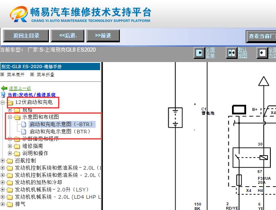276x210 pixels.
Task: Open the 默认视图 link text
Action: coord(243,53)
